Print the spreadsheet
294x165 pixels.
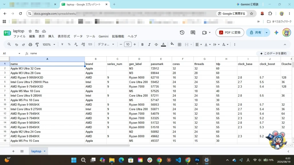click(30, 44)
